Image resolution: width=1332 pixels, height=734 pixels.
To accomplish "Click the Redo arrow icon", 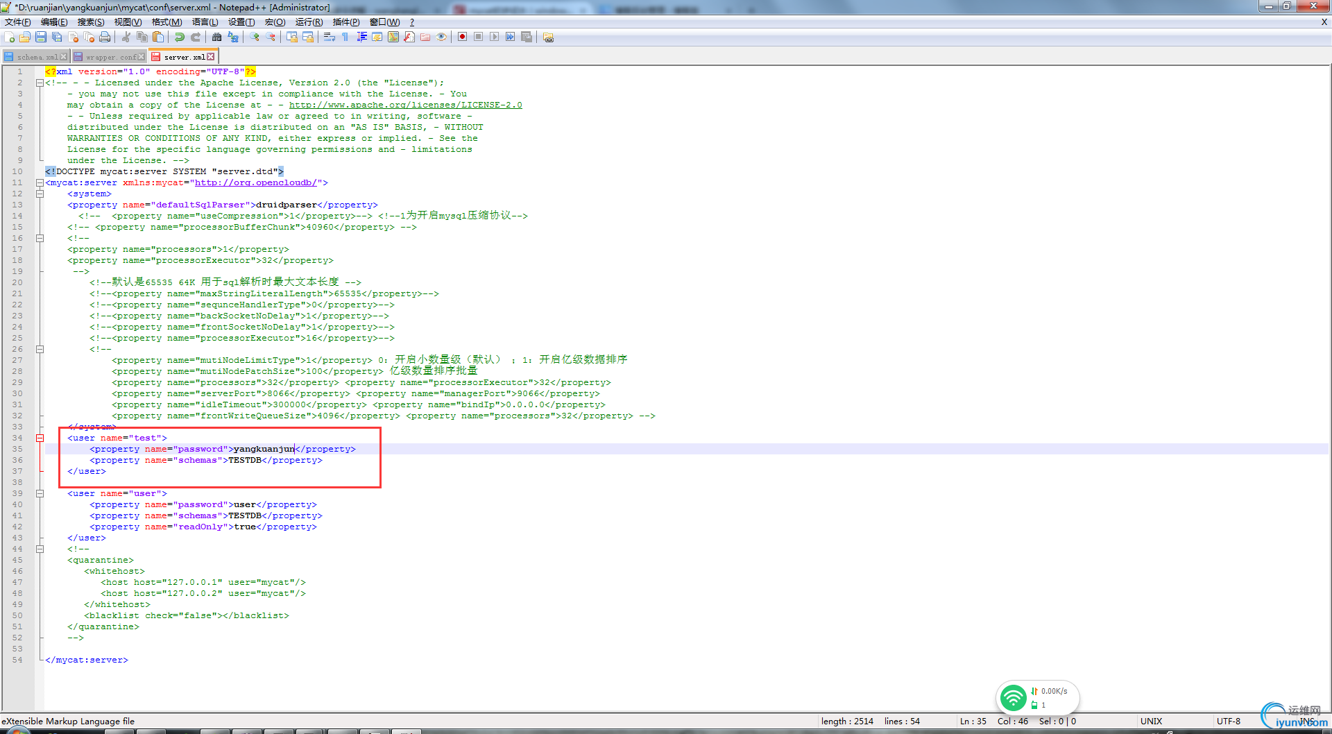I will coord(196,37).
